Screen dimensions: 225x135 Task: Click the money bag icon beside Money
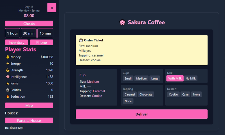[x=8, y=57]
